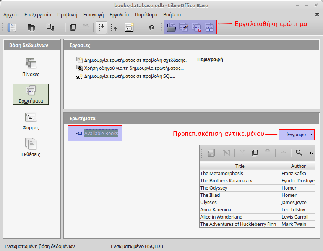323x251 pixels.
Task: Expand the Open document dropdown arrow
Action: (41, 27)
